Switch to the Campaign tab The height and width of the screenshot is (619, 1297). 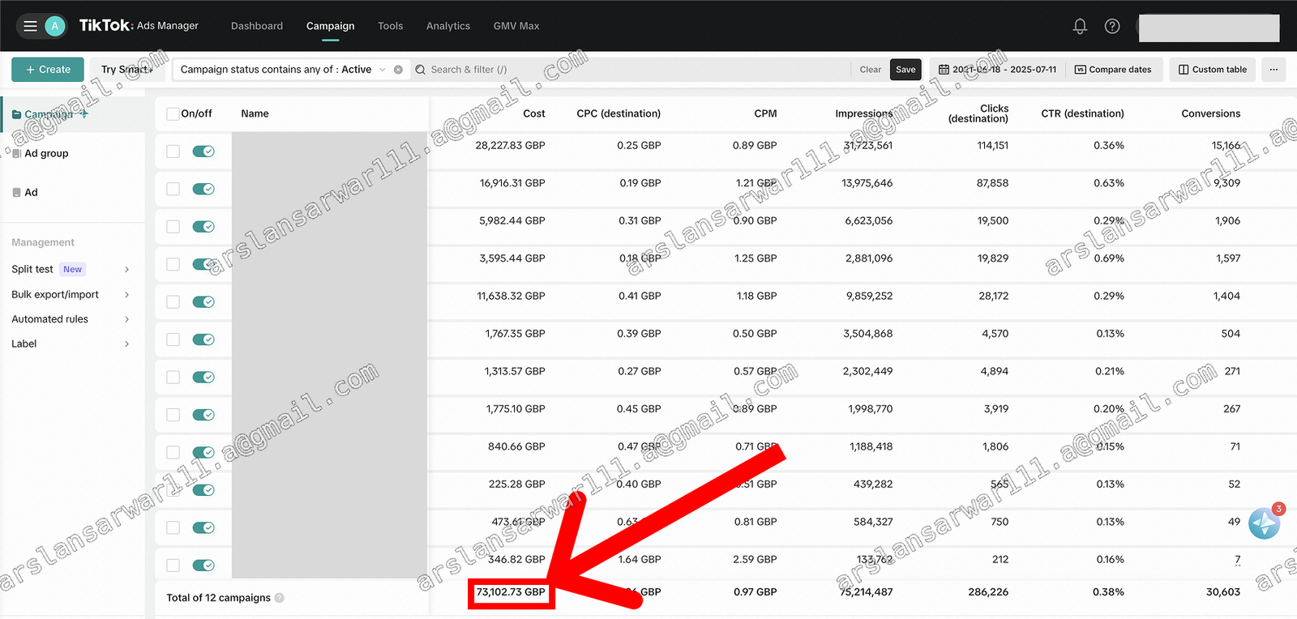tap(330, 26)
